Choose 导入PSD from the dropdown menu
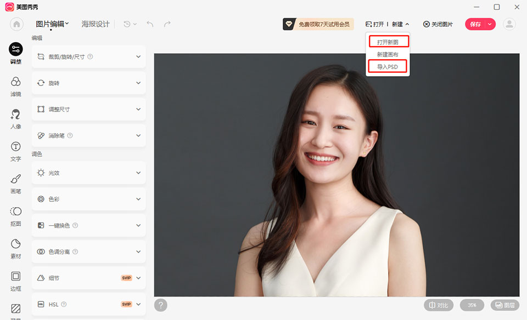This screenshot has height=320, width=527. (x=388, y=67)
